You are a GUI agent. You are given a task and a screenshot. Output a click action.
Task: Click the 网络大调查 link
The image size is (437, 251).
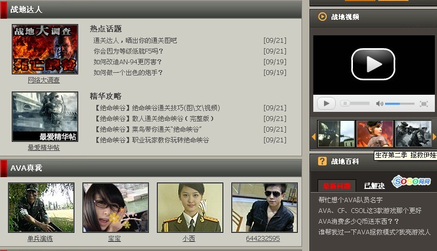click(x=44, y=80)
